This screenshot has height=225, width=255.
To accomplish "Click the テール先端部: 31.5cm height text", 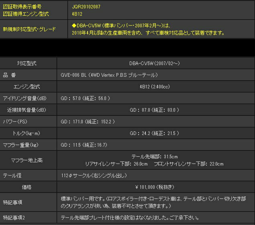I will point(154,157).
